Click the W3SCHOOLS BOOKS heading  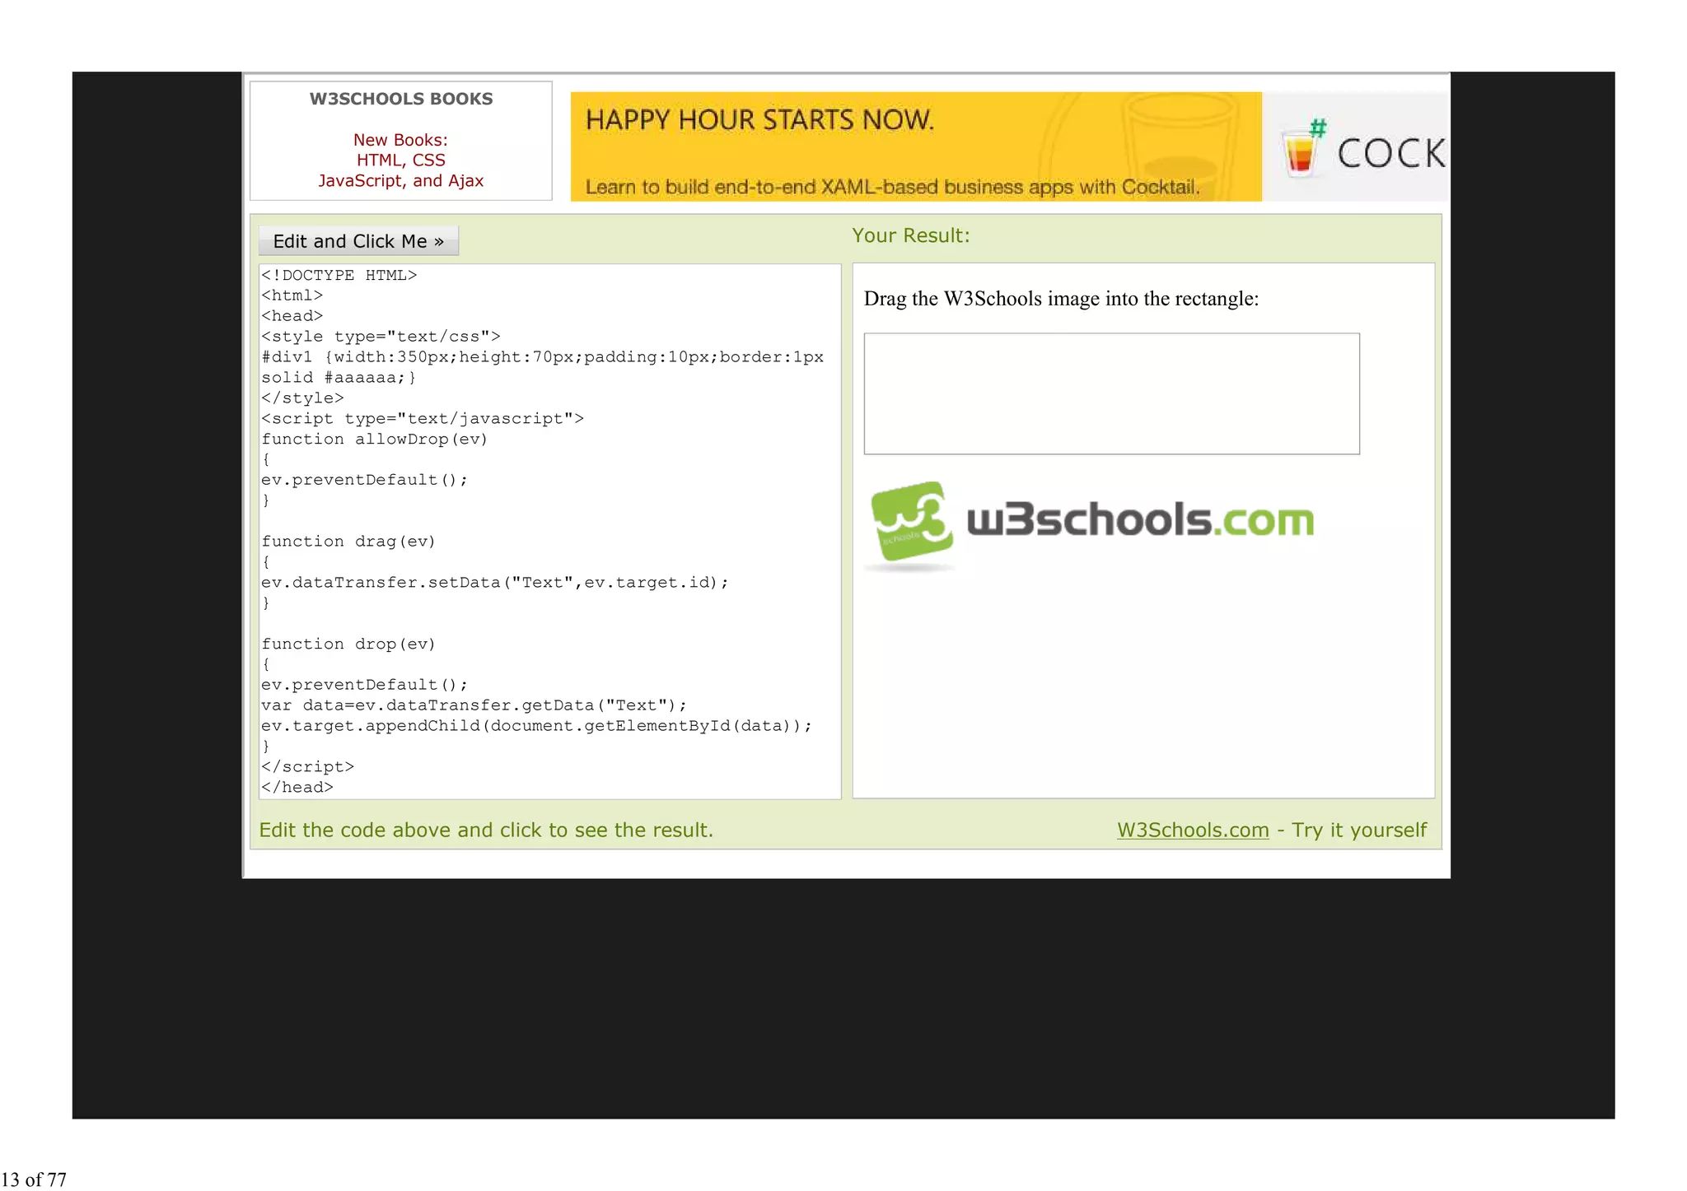pyautogui.click(x=400, y=99)
